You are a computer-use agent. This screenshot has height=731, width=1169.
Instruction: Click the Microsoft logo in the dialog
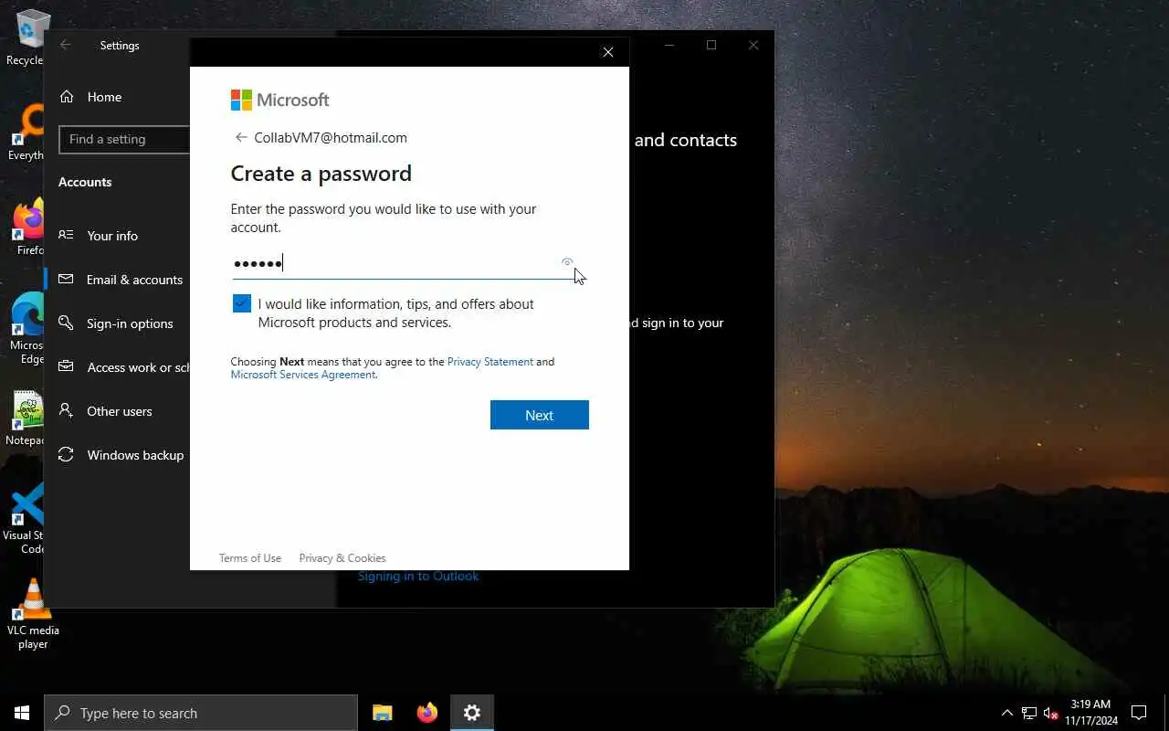279,100
